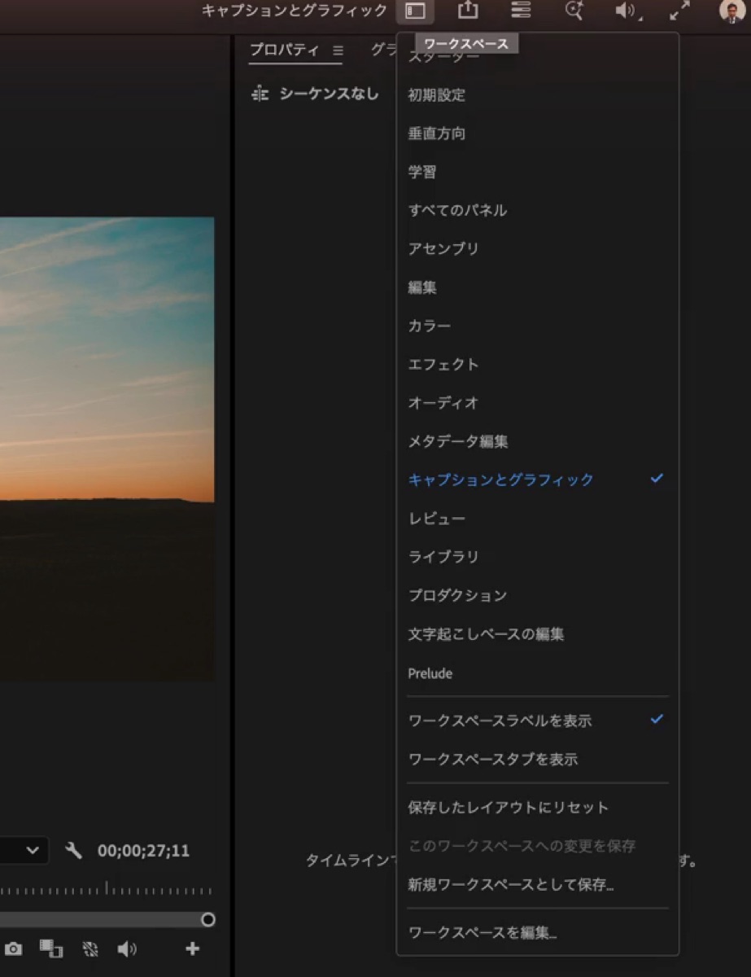Open monitor settings with the wrench icon
Screen dimensions: 751x977
(x=74, y=851)
